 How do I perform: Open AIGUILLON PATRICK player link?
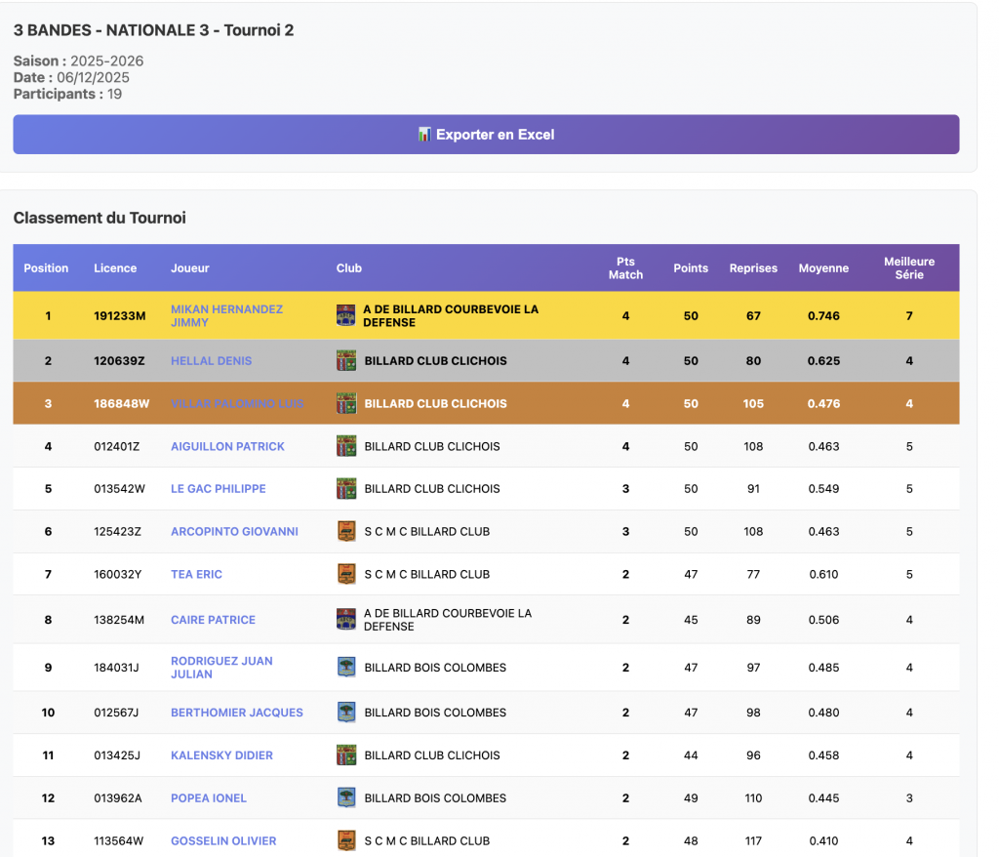pos(227,446)
